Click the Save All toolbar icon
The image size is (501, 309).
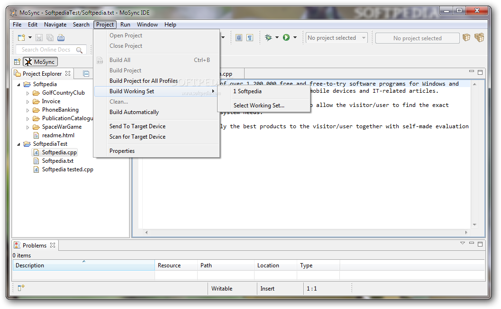pyautogui.click(x=50, y=38)
